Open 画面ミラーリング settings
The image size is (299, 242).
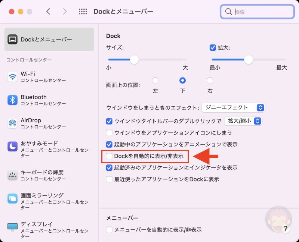click(22, 199)
